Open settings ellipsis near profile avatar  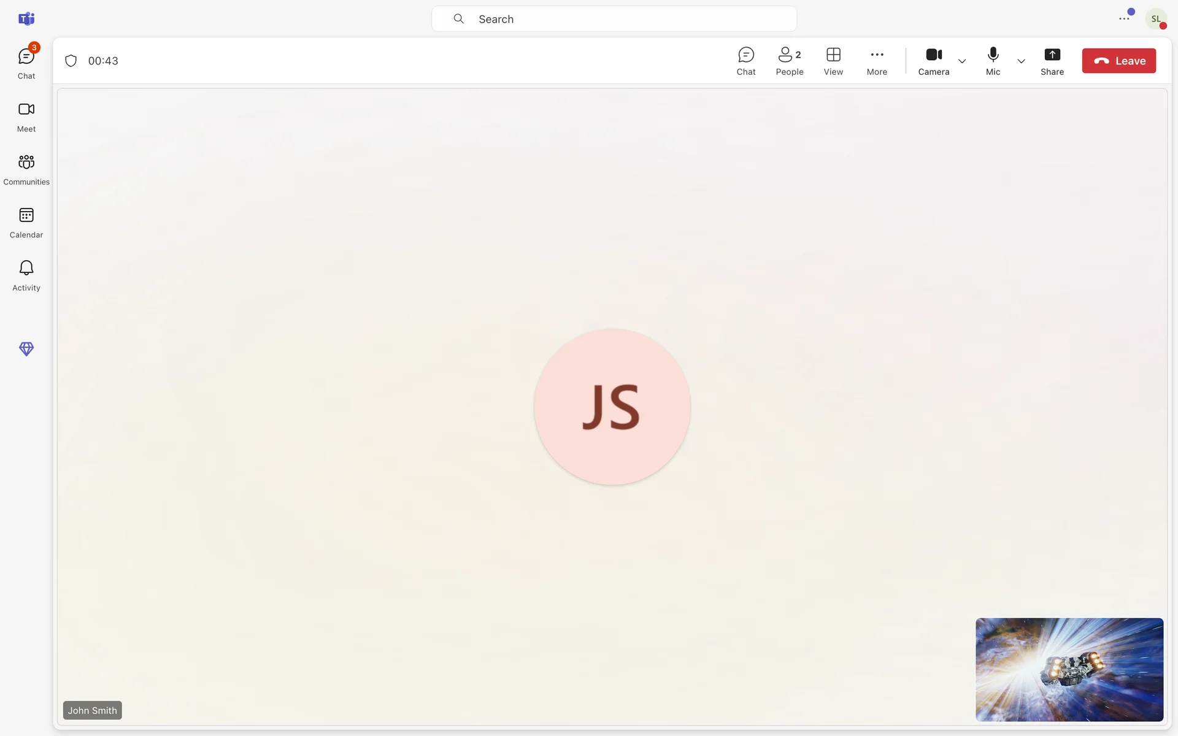coord(1124,19)
